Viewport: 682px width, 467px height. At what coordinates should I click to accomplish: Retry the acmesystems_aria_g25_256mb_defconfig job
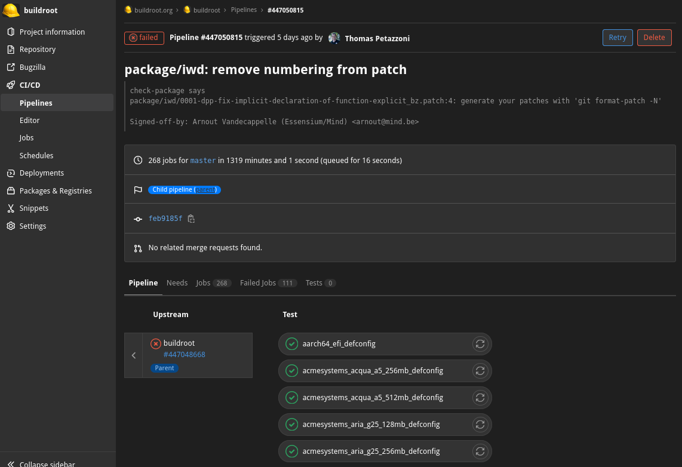click(x=480, y=451)
